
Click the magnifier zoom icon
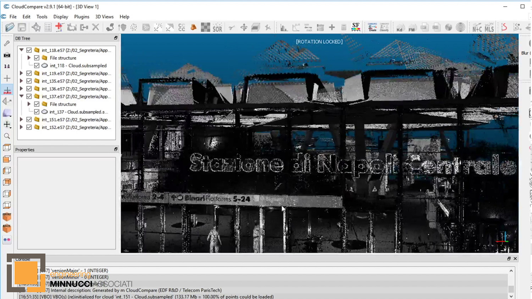(x=7, y=136)
